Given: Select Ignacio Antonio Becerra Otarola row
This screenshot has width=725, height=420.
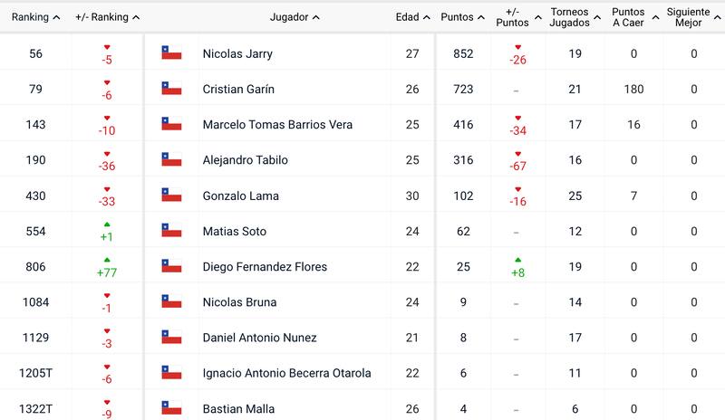Looking at the screenshot, I should click(x=362, y=373).
